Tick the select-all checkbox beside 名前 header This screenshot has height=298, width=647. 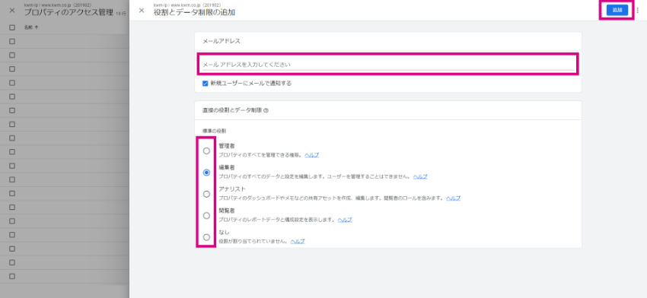tap(12, 27)
